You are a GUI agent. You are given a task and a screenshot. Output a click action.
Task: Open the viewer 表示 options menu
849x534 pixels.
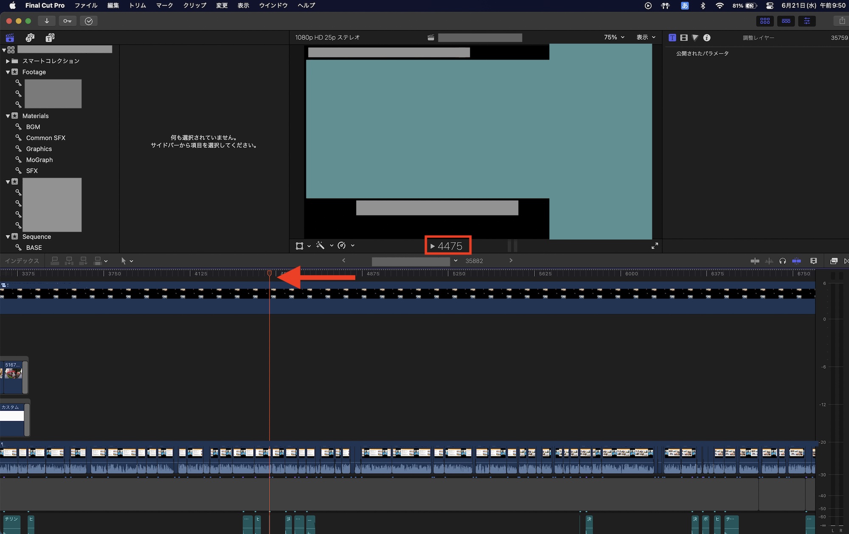[645, 37]
